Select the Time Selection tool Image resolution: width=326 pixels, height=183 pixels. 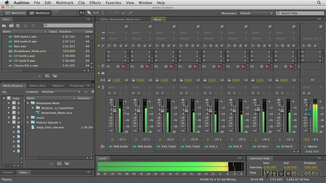pos(103,13)
